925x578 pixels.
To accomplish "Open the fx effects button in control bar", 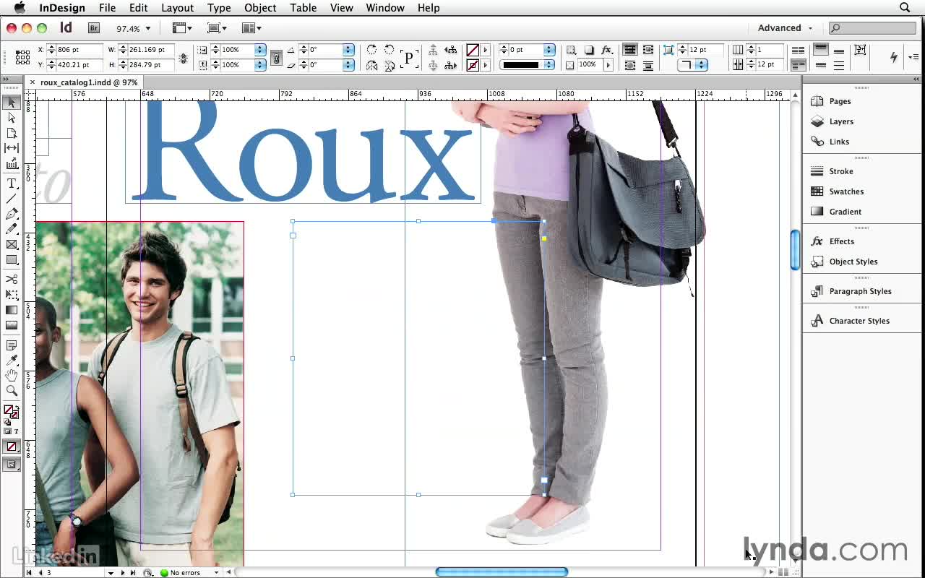I will (607, 50).
